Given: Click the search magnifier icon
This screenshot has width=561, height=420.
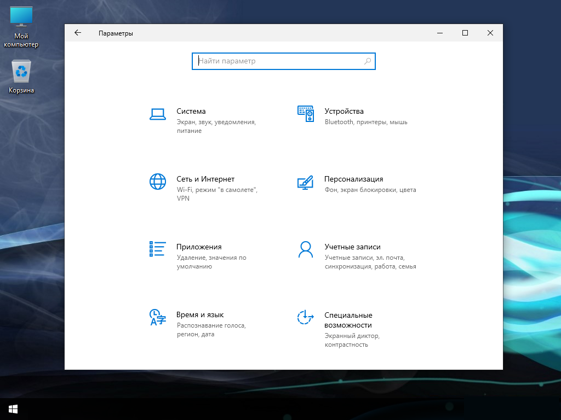Looking at the screenshot, I should [368, 61].
